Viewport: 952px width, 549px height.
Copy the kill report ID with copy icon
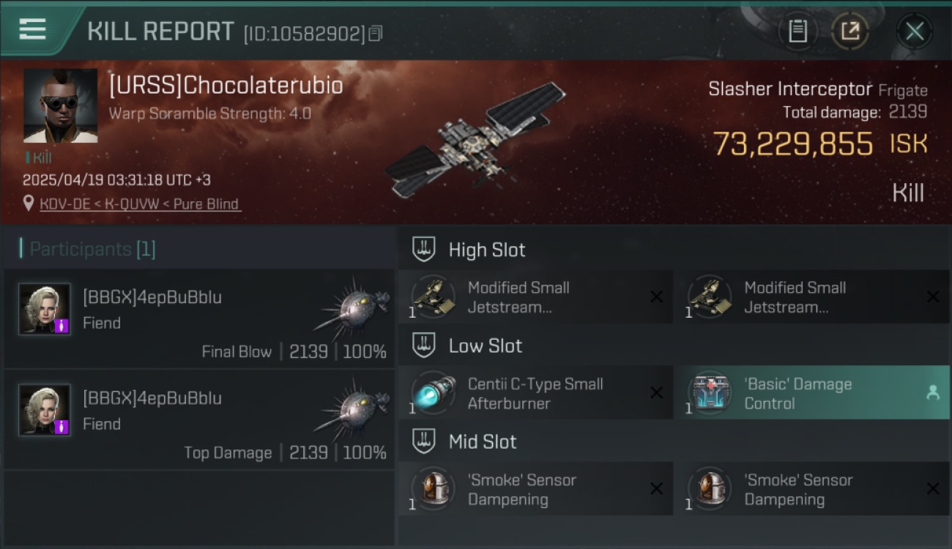click(x=376, y=34)
